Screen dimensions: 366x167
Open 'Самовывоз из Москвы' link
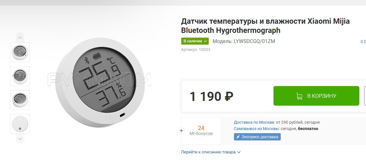pos(256,129)
